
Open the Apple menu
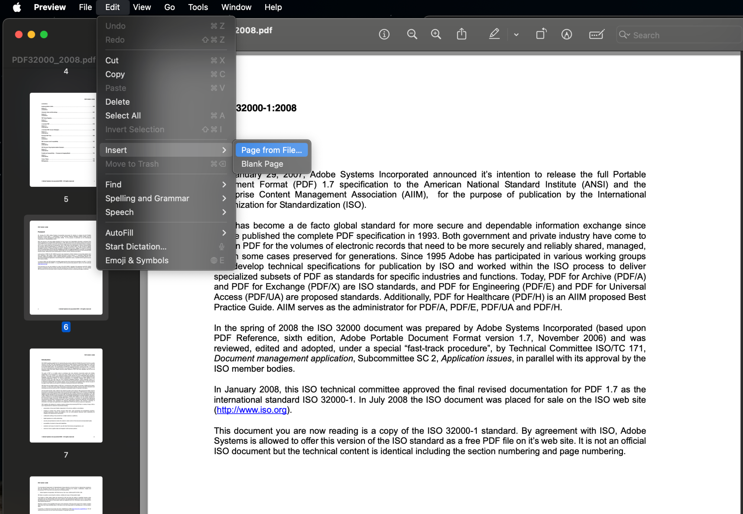click(x=17, y=7)
